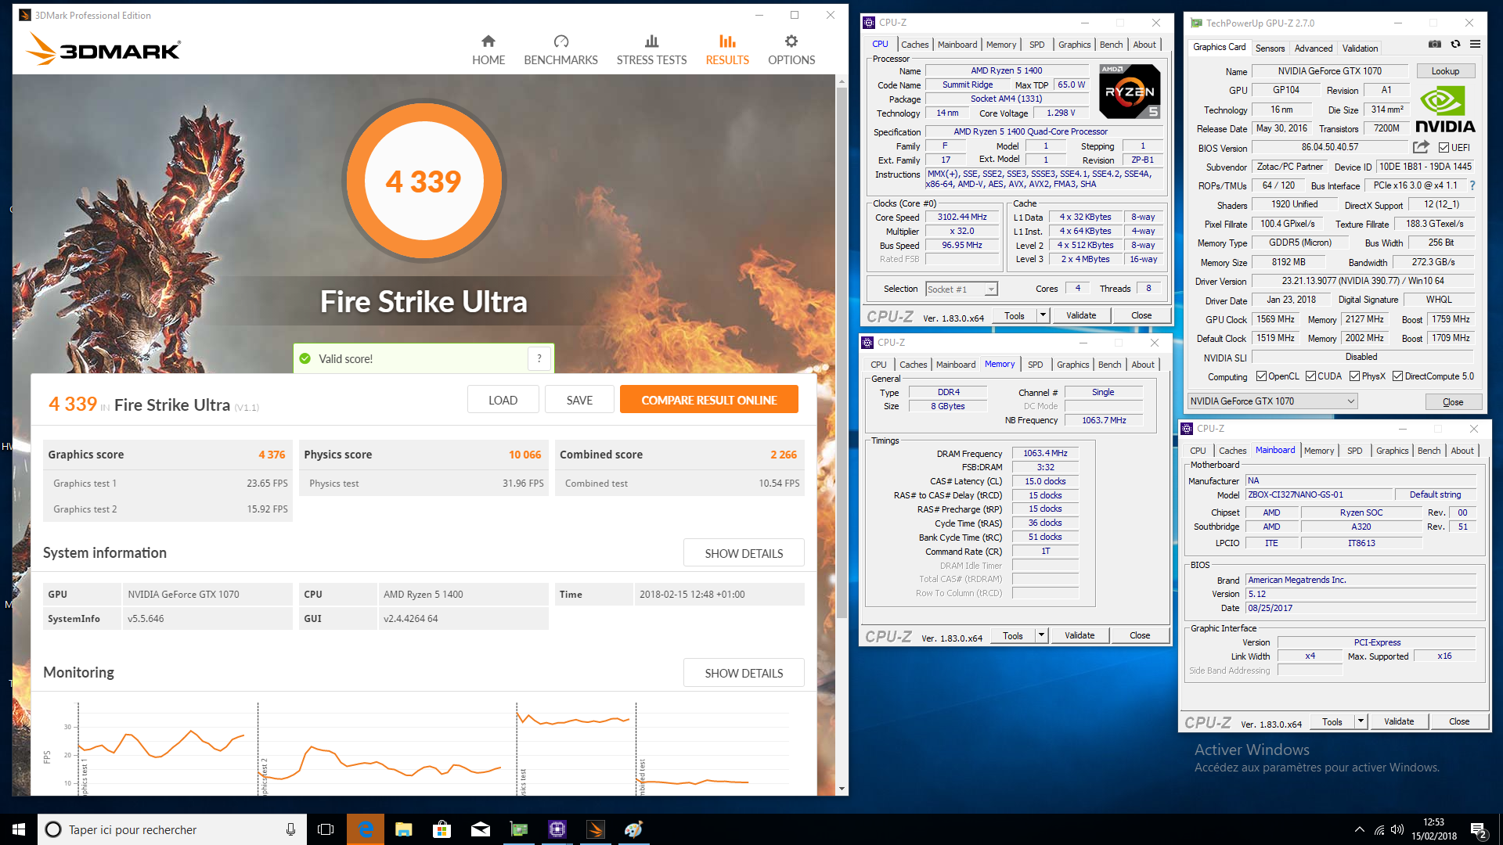Screen dimensions: 1503x845
Task: Click the scroll down arrow in 3DMark
Action: pos(842,789)
